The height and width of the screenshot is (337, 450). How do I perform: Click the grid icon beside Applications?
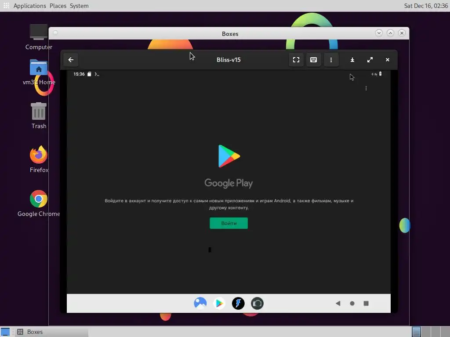(x=6, y=6)
